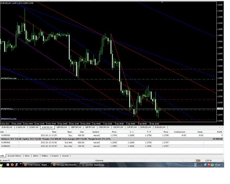Open Forex Factory Reply browser window in taskbar
This screenshot has height=184, width=230.
[37, 165]
